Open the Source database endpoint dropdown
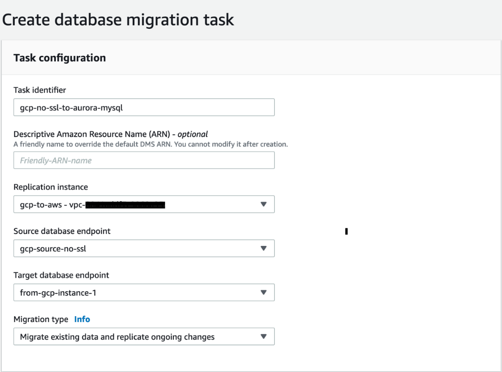Image resolution: width=502 pixels, height=372 pixels. tap(144, 248)
